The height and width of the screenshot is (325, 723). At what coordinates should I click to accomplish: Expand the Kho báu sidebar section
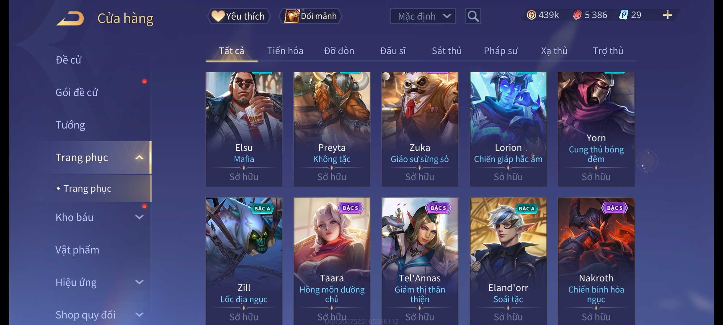139,217
